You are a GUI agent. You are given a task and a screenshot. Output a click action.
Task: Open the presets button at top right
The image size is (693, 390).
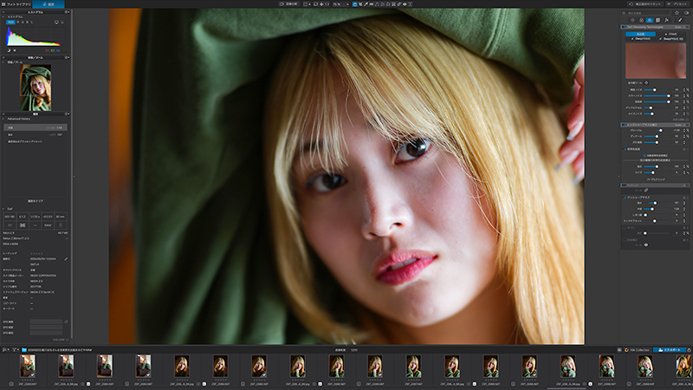[678, 4]
